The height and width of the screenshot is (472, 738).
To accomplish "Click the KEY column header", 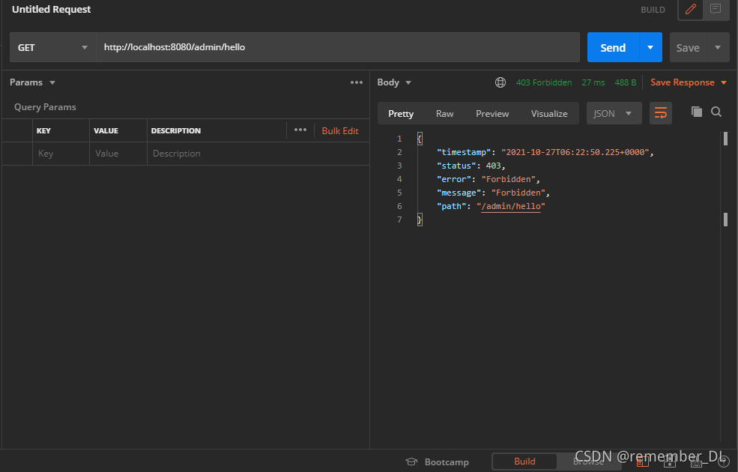I will point(43,131).
